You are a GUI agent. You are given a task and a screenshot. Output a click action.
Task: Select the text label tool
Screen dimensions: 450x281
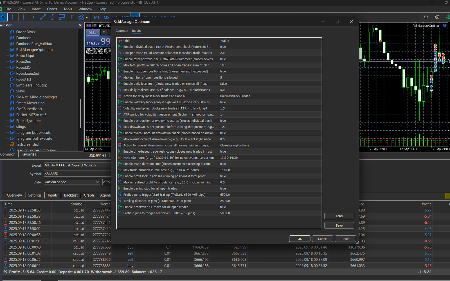[72, 17]
